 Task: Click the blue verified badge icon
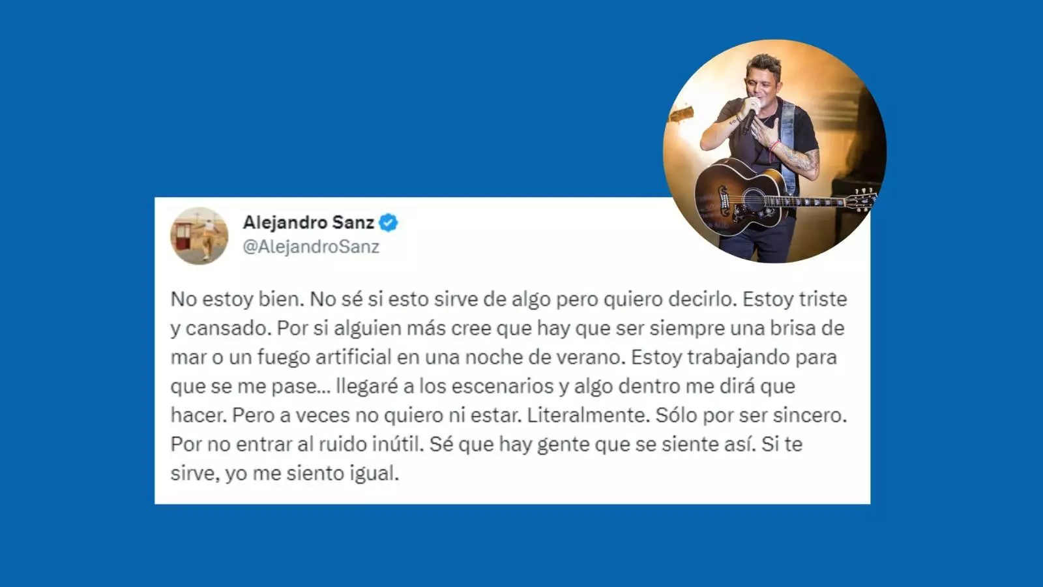click(x=389, y=223)
